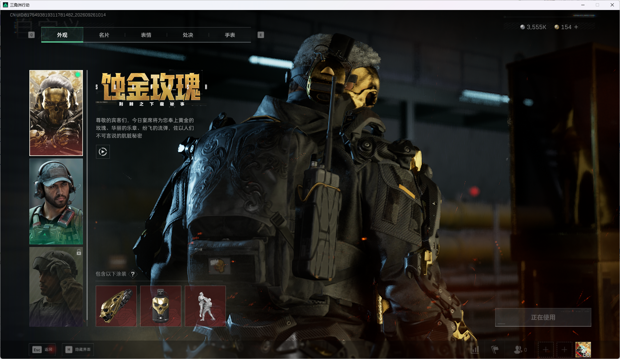Click the E next-tab key icon

[261, 35]
